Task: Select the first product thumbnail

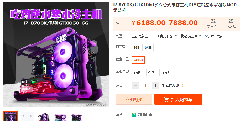Action: click(11, 116)
